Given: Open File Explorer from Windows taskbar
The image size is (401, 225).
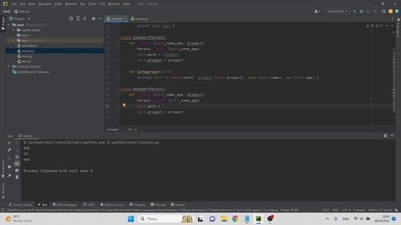Looking at the screenshot, I should [224, 219].
